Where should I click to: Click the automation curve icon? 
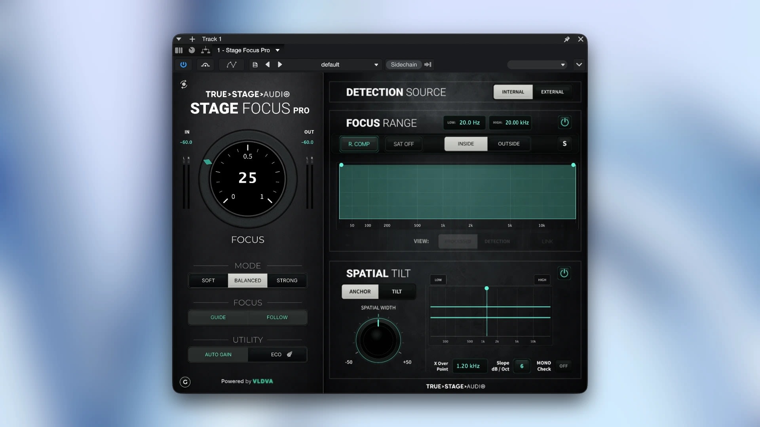pos(232,64)
